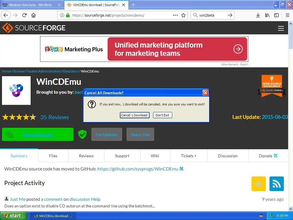
Task: Reload the current page
Action: coord(24,15)
